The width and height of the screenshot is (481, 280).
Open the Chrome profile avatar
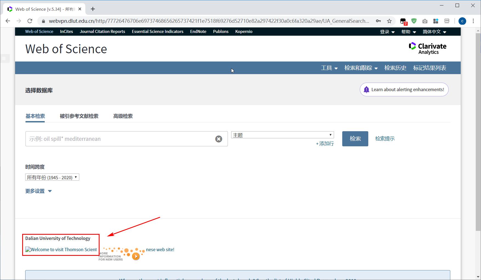click(x=462, y=21)
